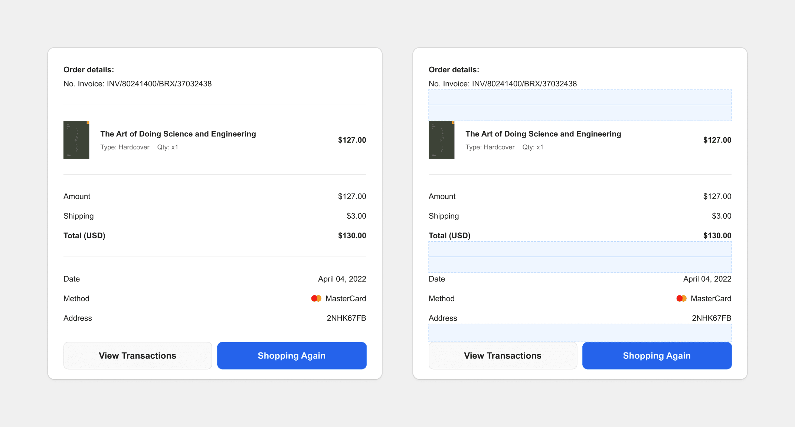The image size is (795, 427).
Task: Click MasterCard logo icon in right card
Action: coord(681,298)
